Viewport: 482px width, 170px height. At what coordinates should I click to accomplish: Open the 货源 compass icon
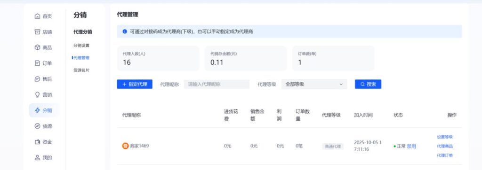(37, 126)
